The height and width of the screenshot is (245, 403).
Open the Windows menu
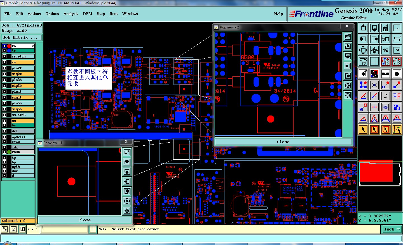[130, 14]
